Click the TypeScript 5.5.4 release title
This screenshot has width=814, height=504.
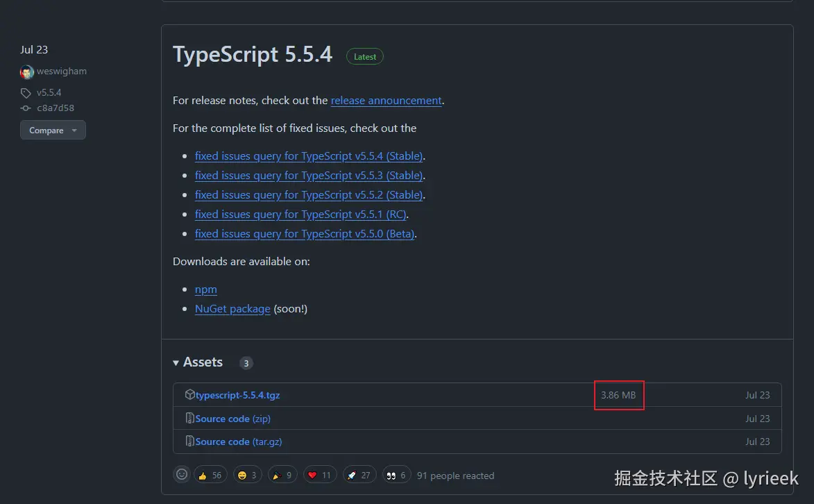tap(253, 54)
